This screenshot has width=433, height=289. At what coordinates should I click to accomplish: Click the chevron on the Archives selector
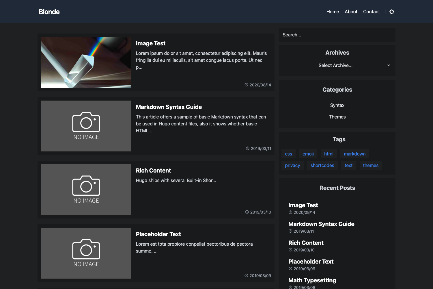pyautogui.click(x=388, y=65)
